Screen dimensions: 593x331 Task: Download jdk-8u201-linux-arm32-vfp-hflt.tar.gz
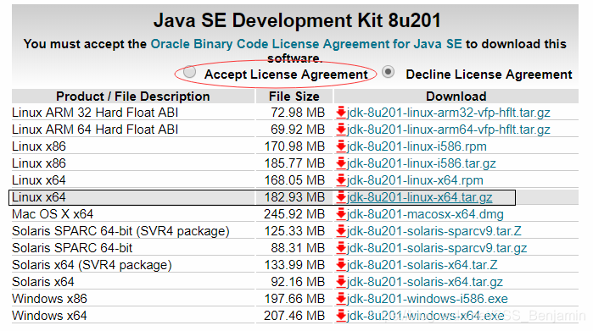(448, 113)
